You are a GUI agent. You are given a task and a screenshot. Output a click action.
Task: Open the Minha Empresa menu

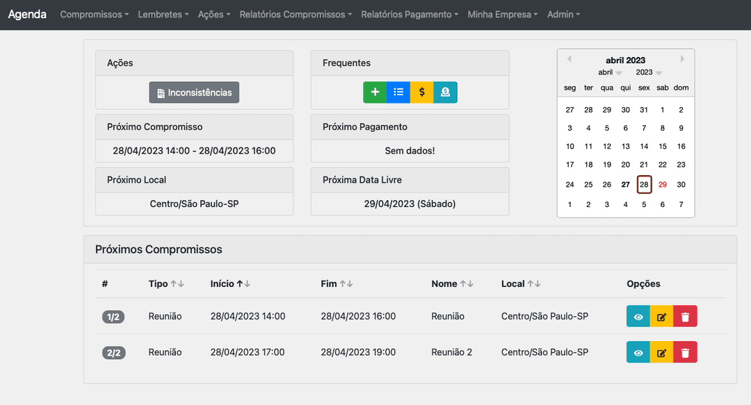pyautogui.click(x=503, y=15)
